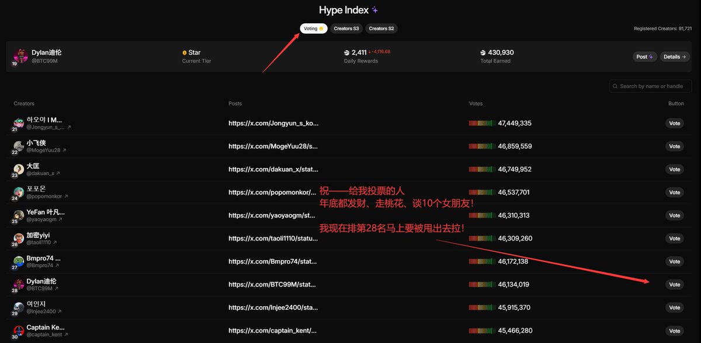Open external profile arrow beside @popomonkor
The height and width of the screenshot is (343, 701).
pos(66,197)
